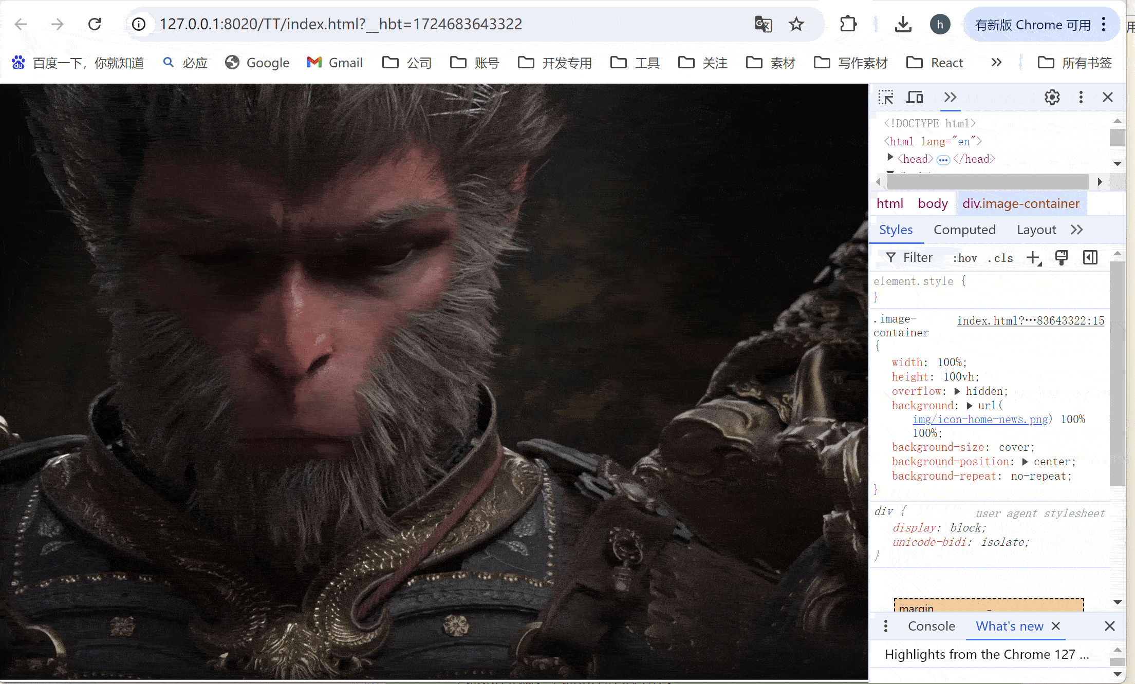Open the Chrome downloads icon

click(x=903, y=24)
